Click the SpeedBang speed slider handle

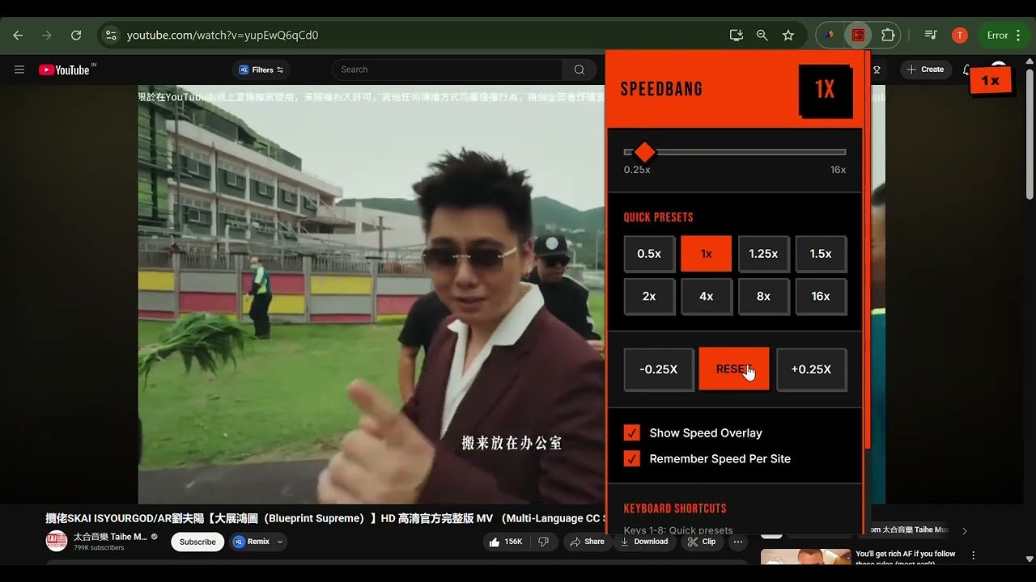644,152
